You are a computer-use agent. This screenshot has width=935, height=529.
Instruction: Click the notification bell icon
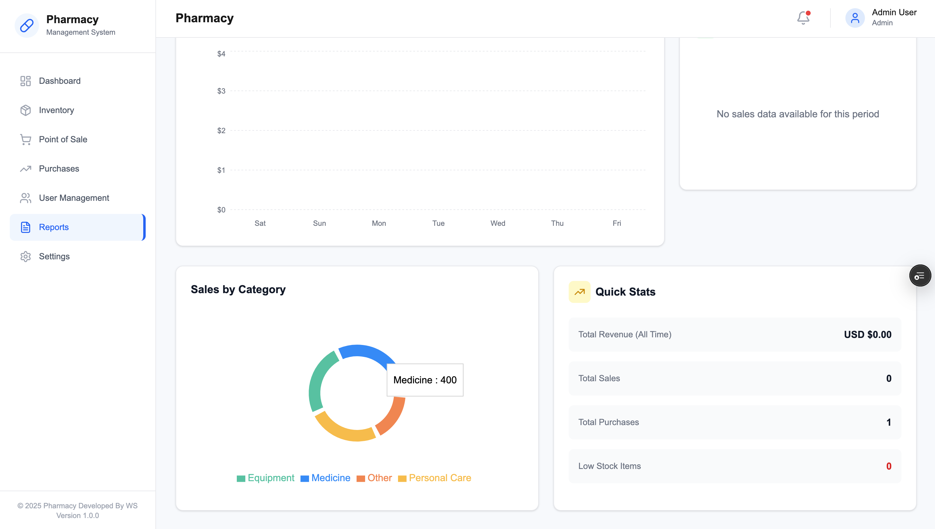tap(803, 18)
